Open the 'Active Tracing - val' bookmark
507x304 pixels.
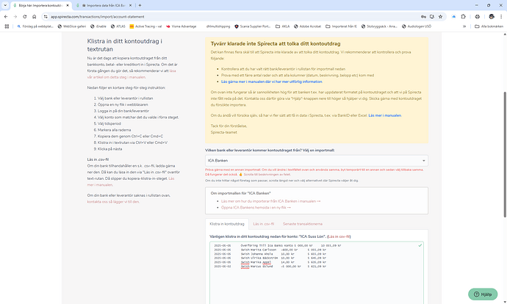pos(145,26)
